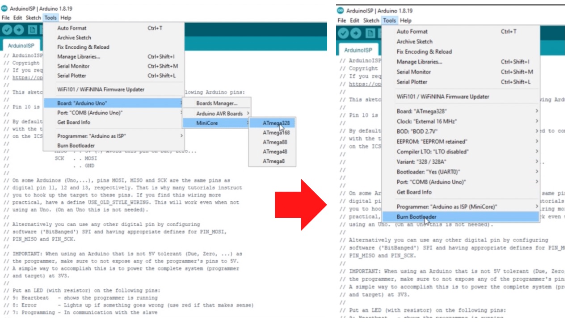572x322 pixels.
Task: Launch WiFi101 Firmware Updater in left Tools menu
Action: point(114,89)
